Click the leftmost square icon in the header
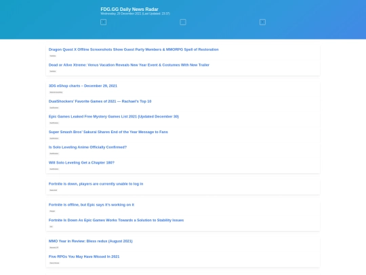This screenshot has width=366, height=275. pos(104,22)
